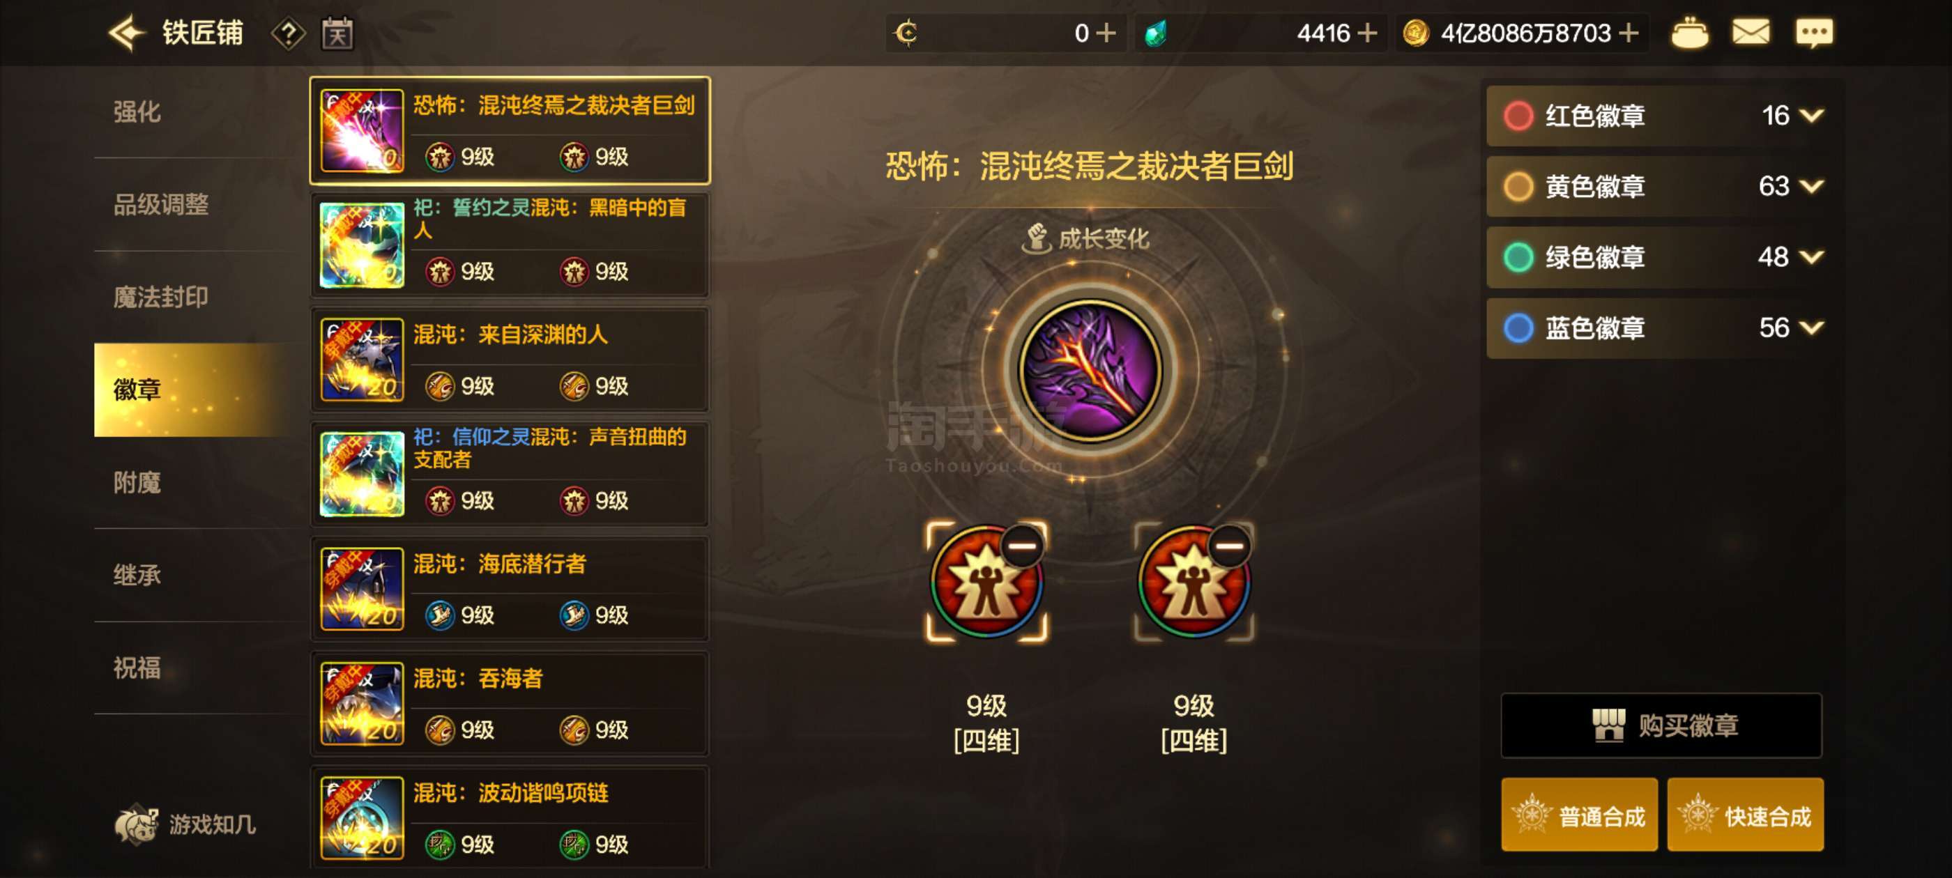Open the treasure pouch icon

(1689, 33)
